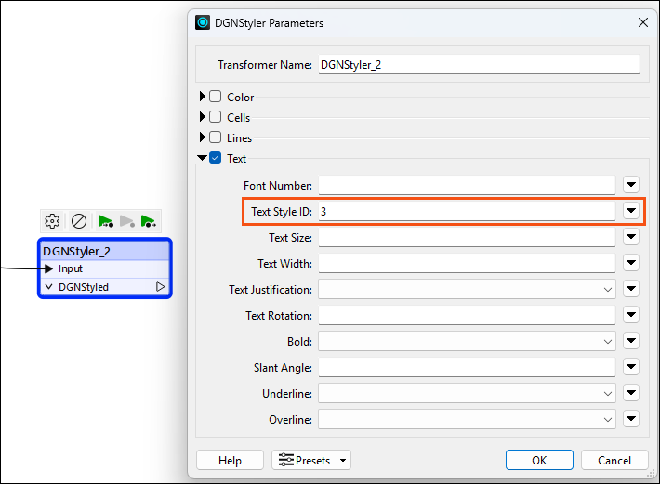This screenshot has height=484, width=660.
Task: Open the Font Number arrow menu
Action: coord(631,184)
